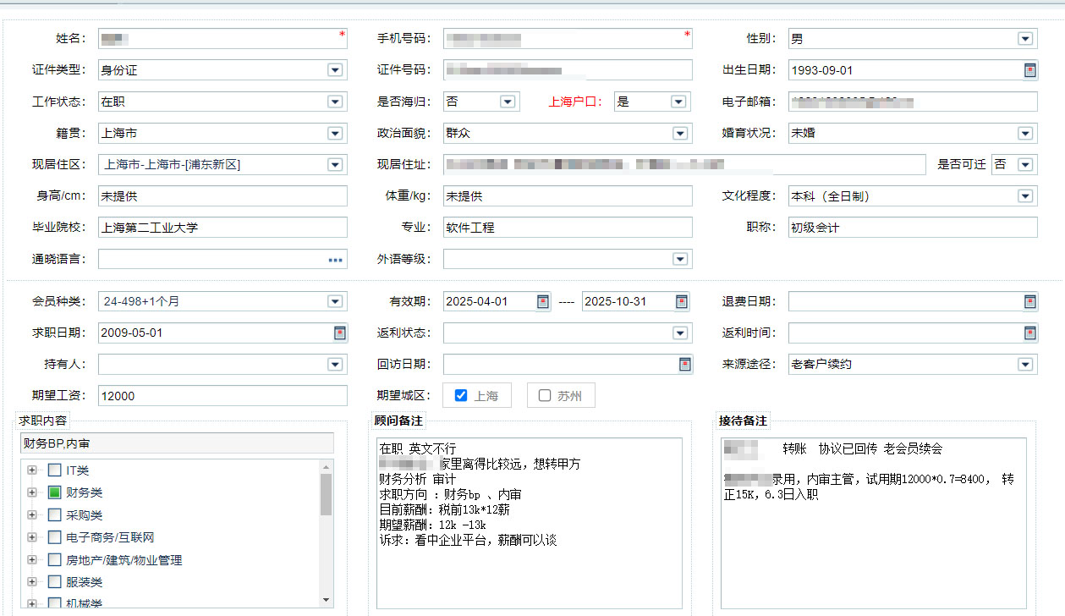Expand the IT类 tree node
The width and height of the screenshot is (1065, 616).
pos(32,470)
